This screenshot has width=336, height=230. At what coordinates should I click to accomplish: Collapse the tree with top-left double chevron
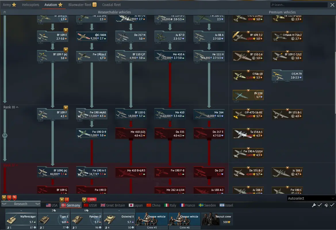tap(5, 12)
